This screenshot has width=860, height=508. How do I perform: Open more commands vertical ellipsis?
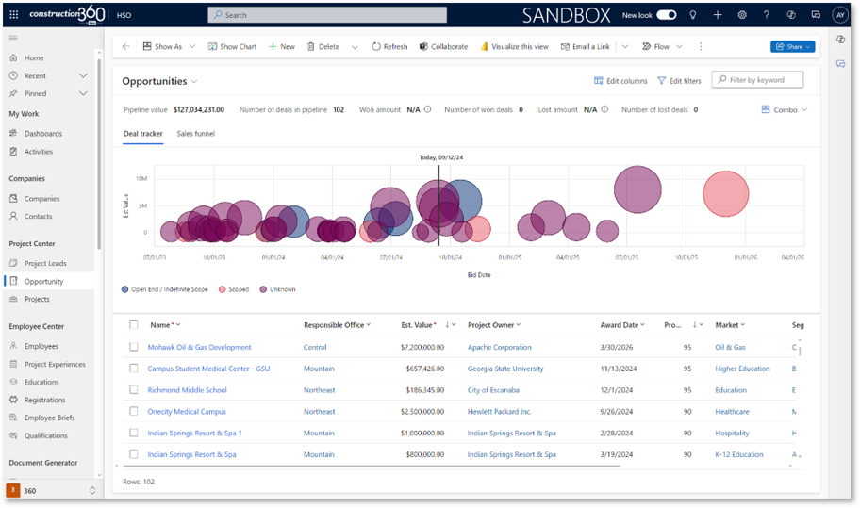tap(701, 46)
